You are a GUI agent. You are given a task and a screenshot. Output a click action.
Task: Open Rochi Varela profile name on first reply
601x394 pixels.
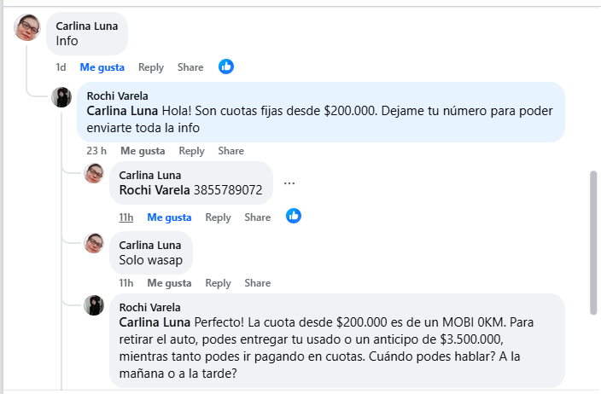117,96
